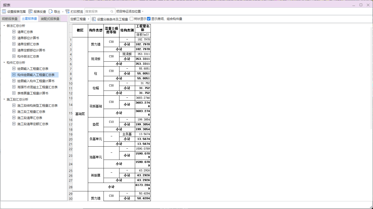The image size is (373, 209).
Task: Click the 独基单元 cell
Action: [x=96, y=157]
